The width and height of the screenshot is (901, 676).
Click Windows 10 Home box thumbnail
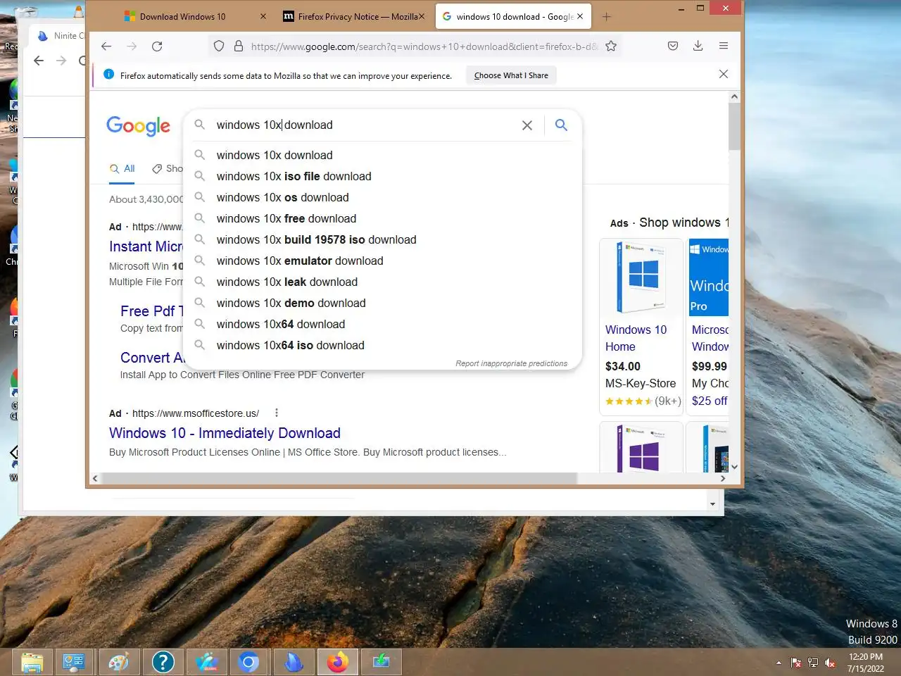[641, 278]
